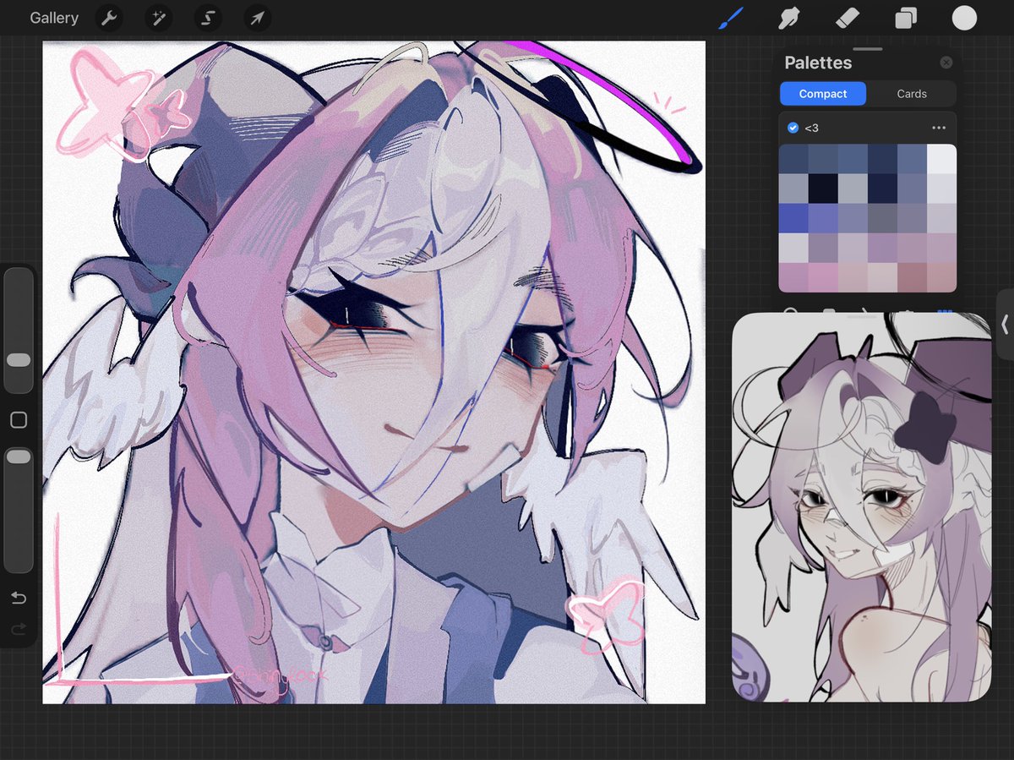Viewport: 1014px width, 760px height.
Task: Undo the last action
Action: coord(19,599)
